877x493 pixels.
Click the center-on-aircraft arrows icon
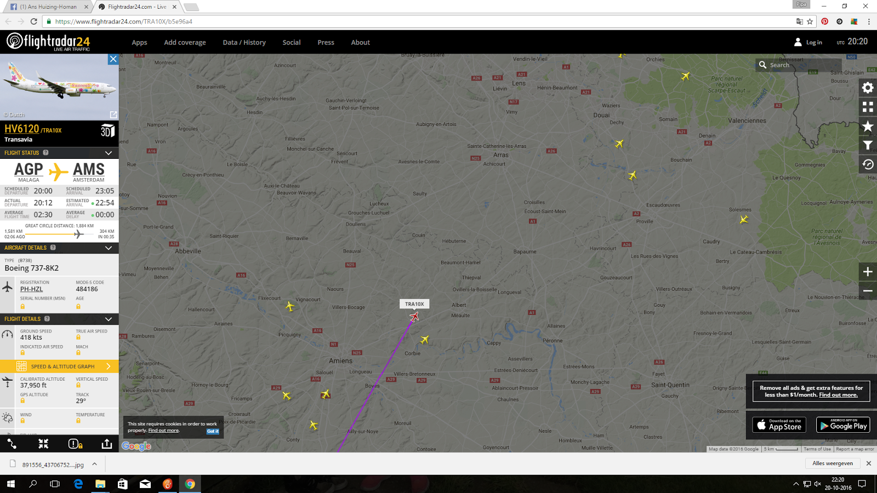pos(43,444)
